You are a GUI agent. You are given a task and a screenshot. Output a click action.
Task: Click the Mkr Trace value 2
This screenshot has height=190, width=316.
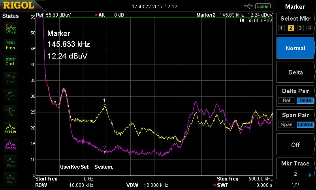click(295, 174)
